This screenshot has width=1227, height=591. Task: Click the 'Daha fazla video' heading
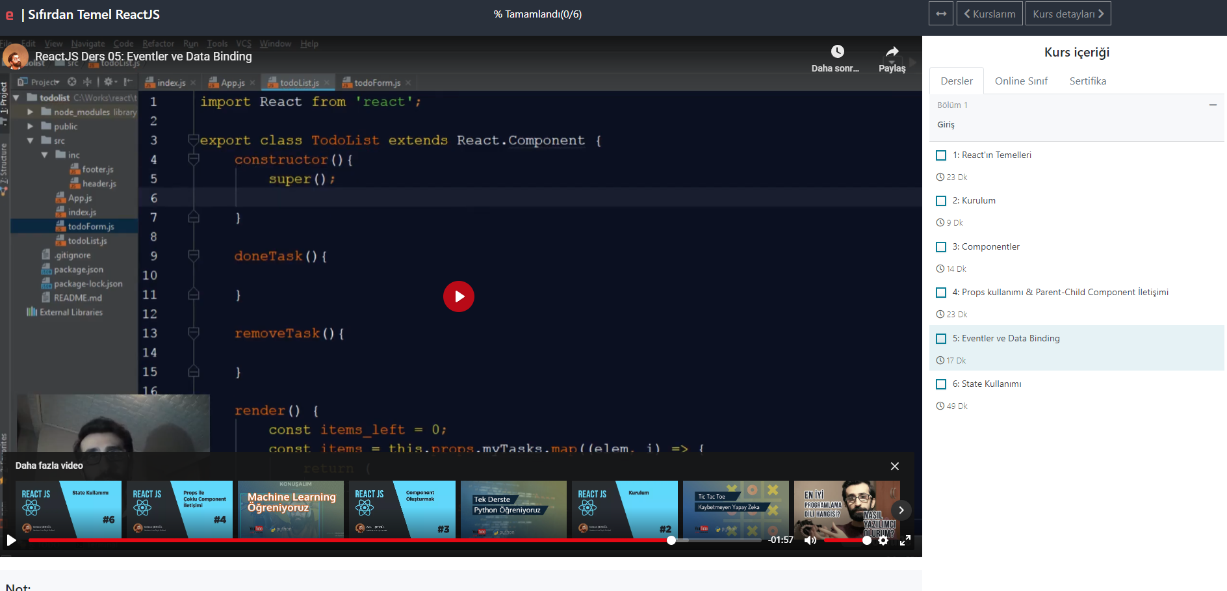tap(49, 466)
